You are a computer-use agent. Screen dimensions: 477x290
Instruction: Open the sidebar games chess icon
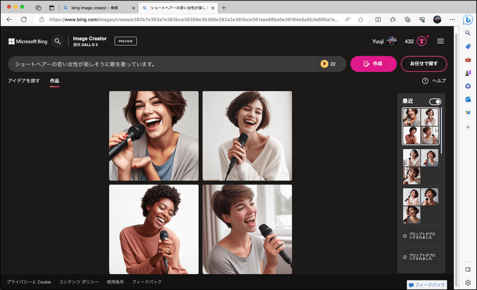click(x=468, y=73)
